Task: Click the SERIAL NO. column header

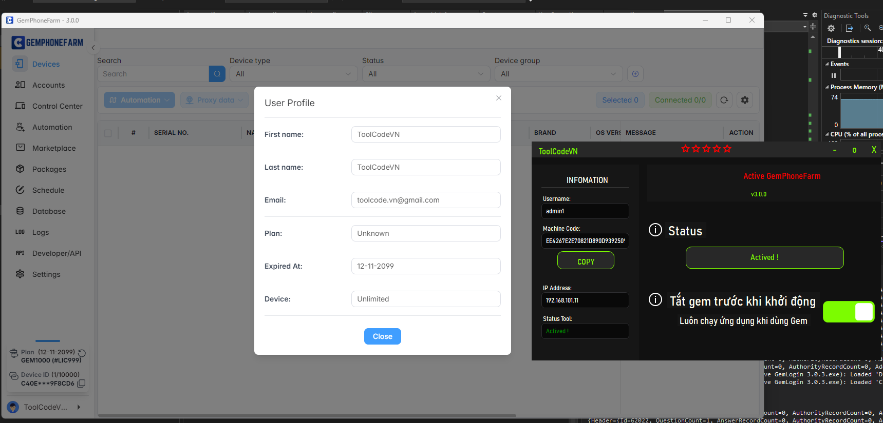Action: [x=171, y=133]
